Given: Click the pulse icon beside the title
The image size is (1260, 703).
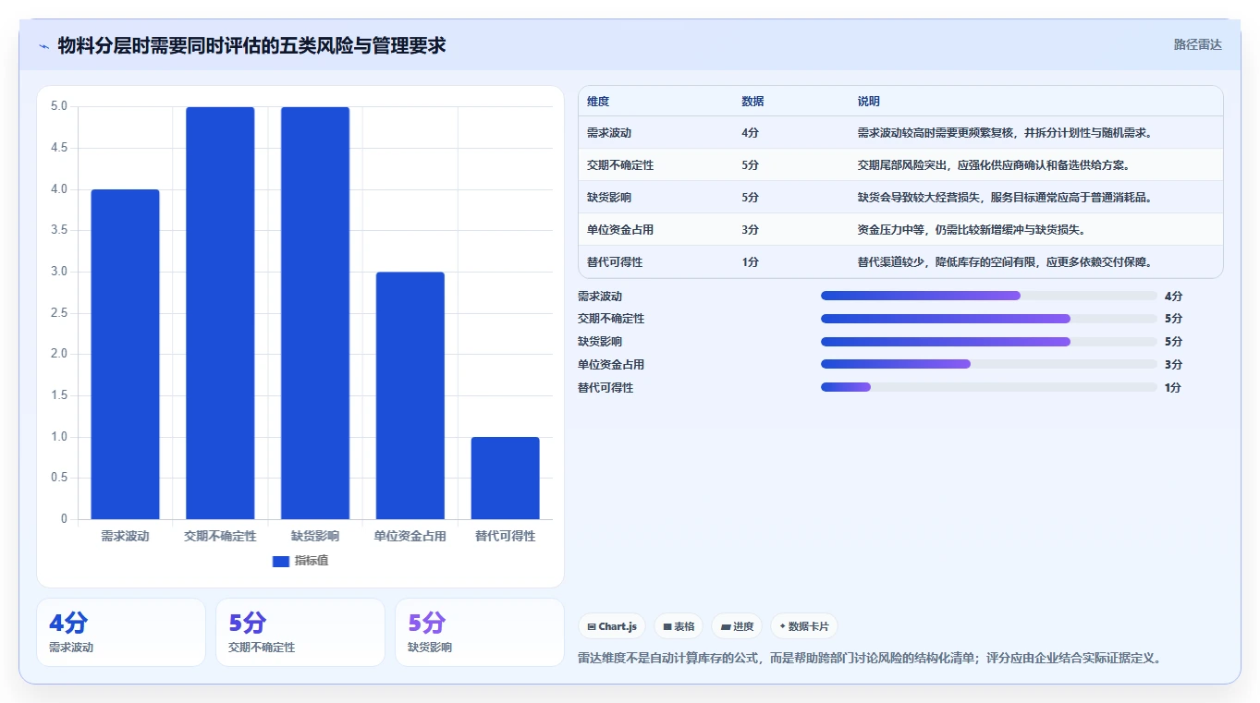Looking at the screenshot, I should coord(43,45).
